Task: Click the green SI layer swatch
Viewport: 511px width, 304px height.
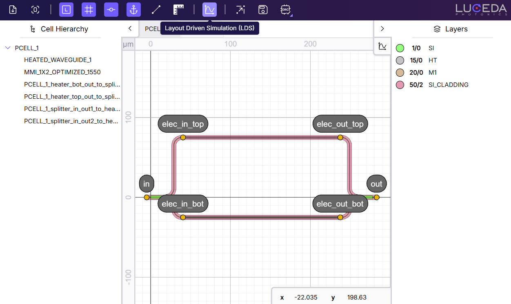Action: (400, 48)
